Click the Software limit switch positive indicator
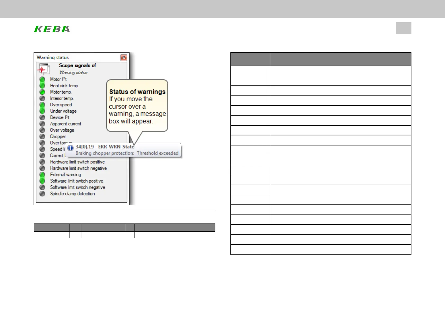 pyautogui.click(x=42, y=181)
